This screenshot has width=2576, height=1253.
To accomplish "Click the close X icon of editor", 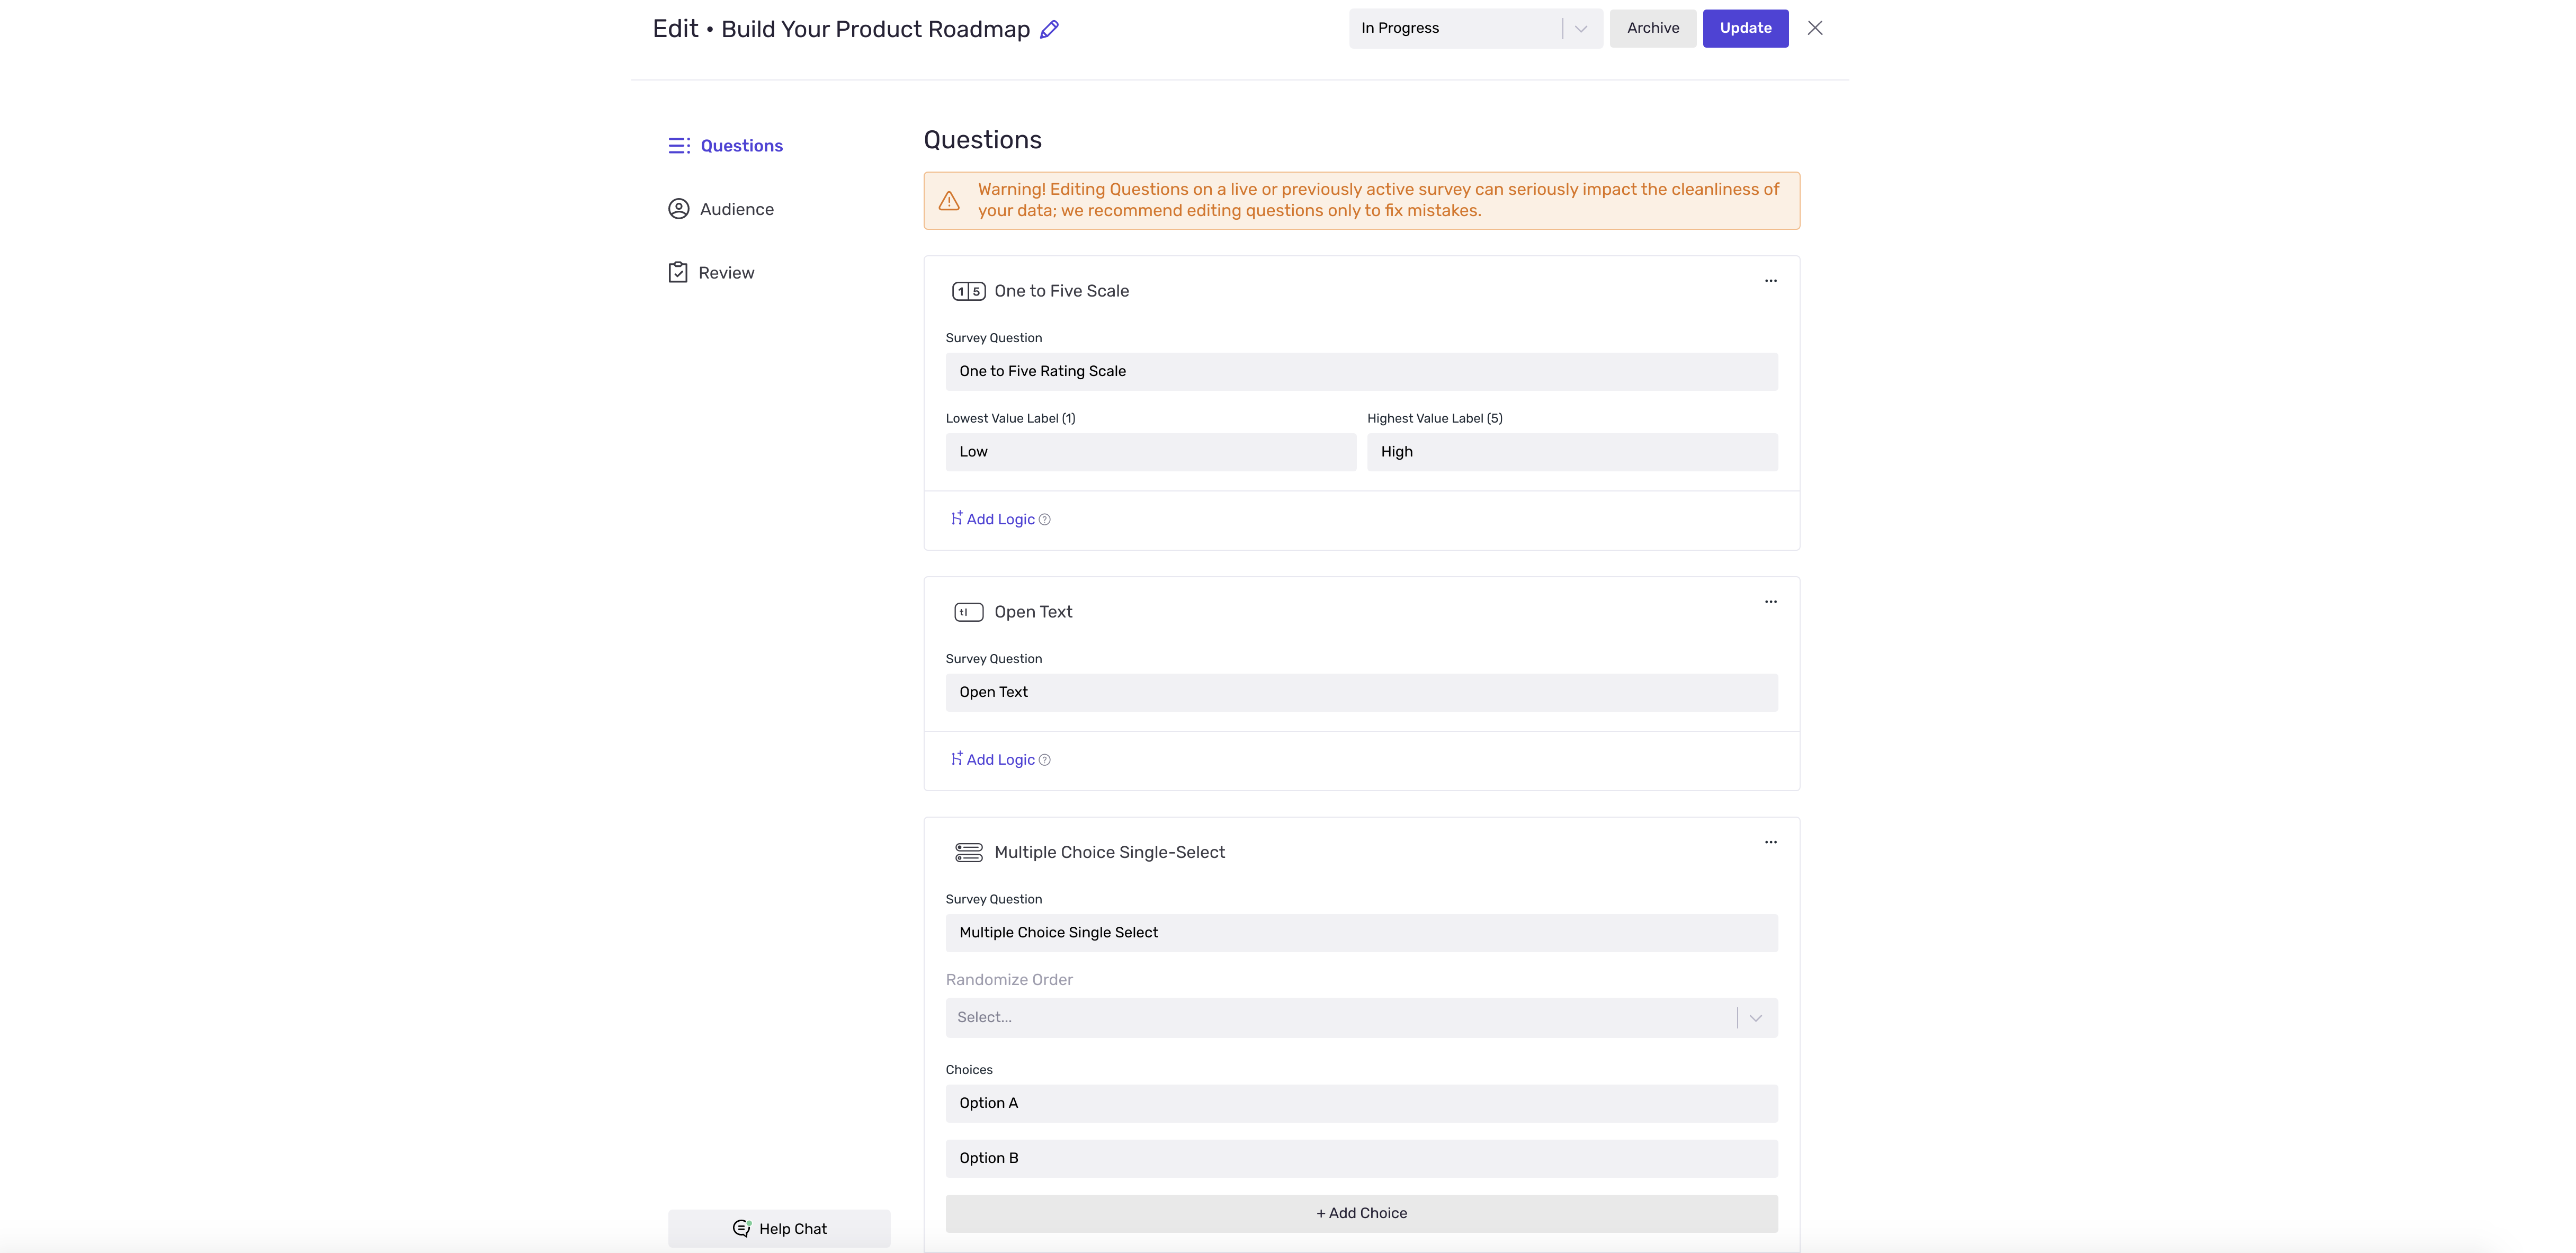I will click(1814, 28).
